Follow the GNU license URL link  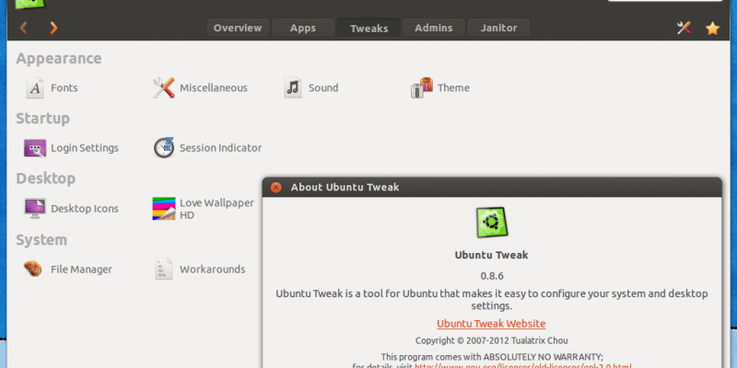(x=523, y=366)
